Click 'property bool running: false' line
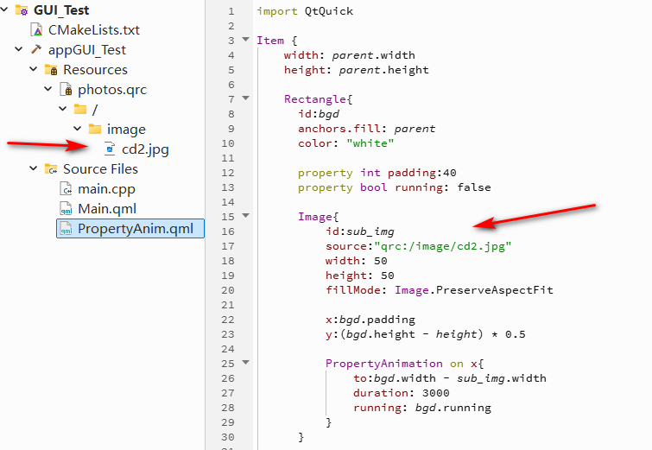The height and width of the screenshot is (450, 652). coord(394,187)
